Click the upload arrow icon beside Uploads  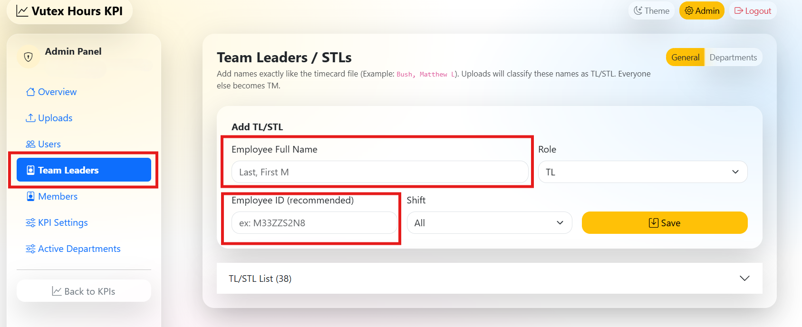(30, 118)
